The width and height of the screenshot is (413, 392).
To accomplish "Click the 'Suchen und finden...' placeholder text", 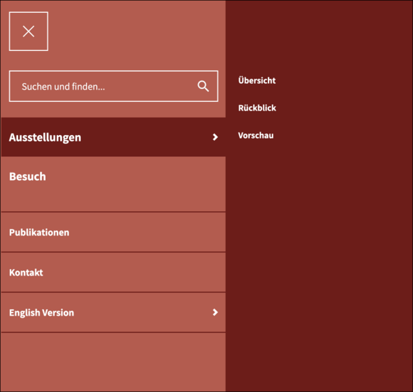I will (63, 87).
